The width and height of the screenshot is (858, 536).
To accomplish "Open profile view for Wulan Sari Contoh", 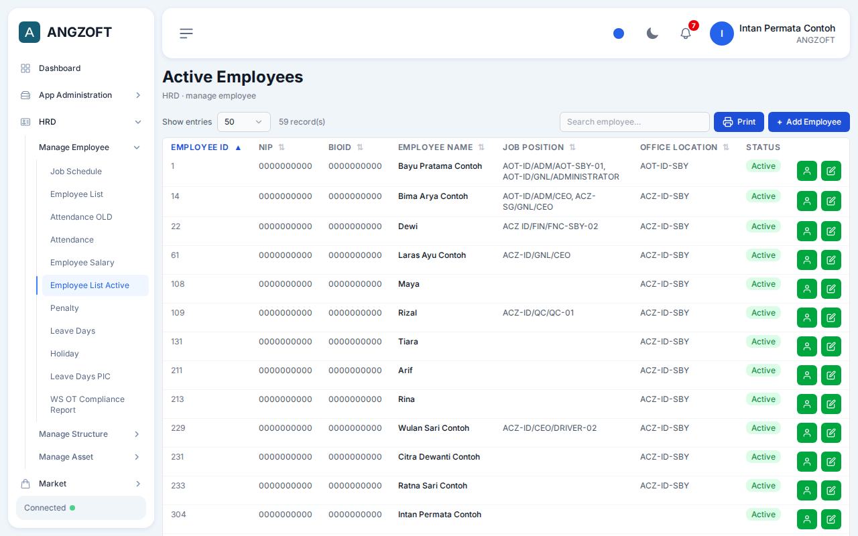I will tap(807, 433).
